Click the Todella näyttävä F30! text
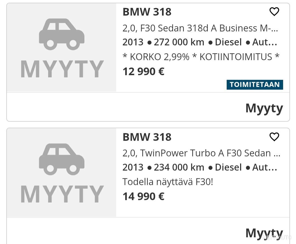This screenshot has height=244, width=296. tap(168, 182)
